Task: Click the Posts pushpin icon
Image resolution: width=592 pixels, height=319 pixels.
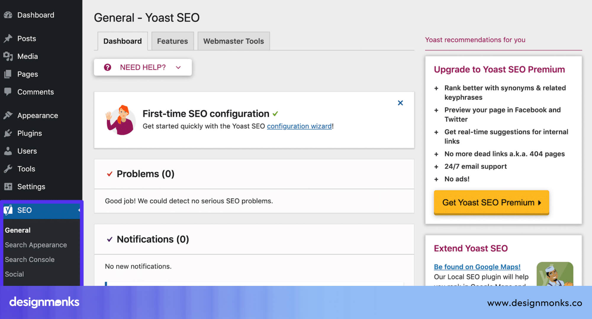Action: pos(8,38)
